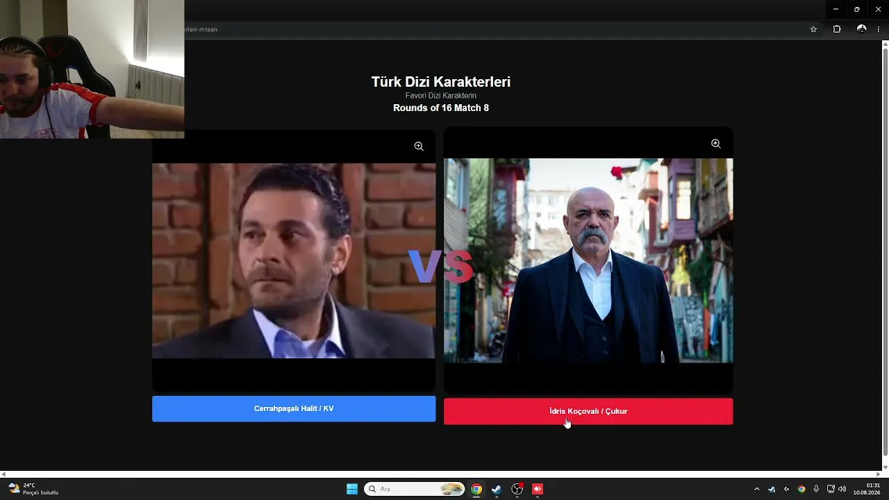Open the Chrome extensions menu
The image size is (889, 500).
(x=837, y=29)
